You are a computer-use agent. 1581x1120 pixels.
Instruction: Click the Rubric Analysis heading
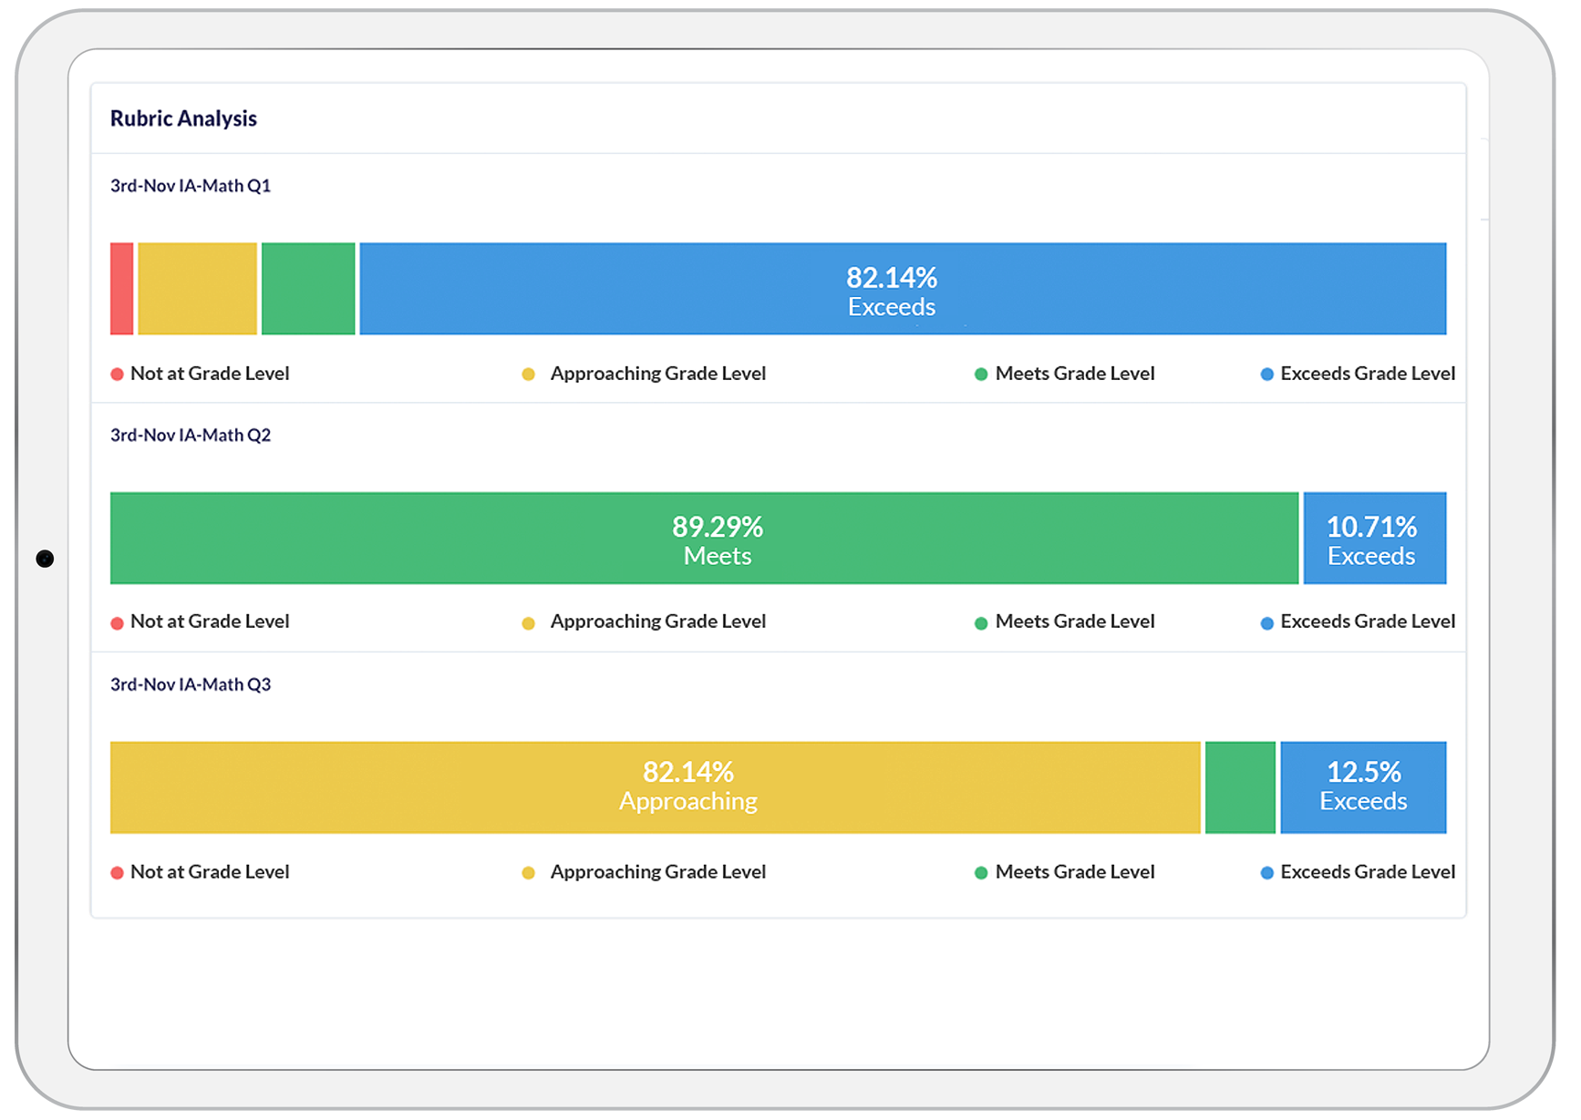183,118
